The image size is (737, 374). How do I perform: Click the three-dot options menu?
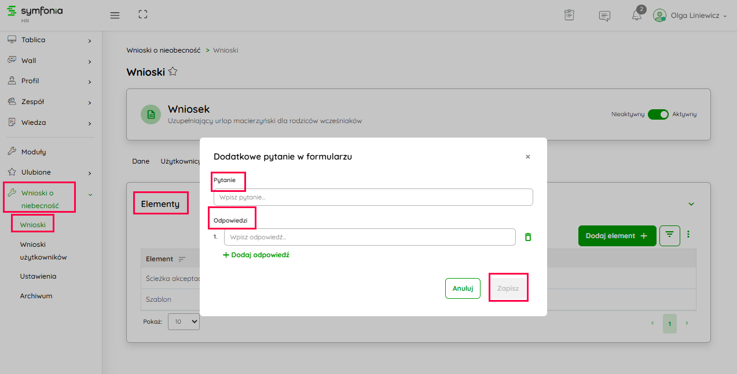point(688,235)
